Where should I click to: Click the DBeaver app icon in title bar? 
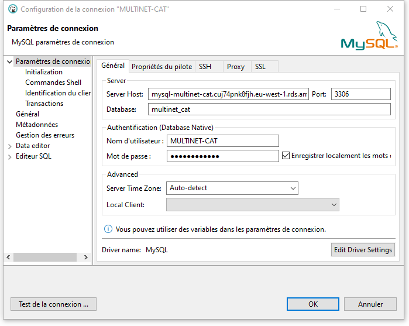12,9
